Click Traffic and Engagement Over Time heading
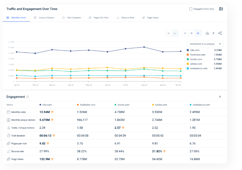 click(x=32, y=9)
